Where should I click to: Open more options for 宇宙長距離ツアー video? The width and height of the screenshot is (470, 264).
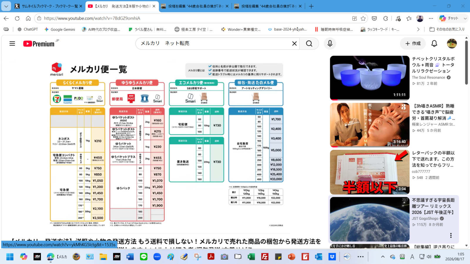pyautogui.click(x=451, y=235)
